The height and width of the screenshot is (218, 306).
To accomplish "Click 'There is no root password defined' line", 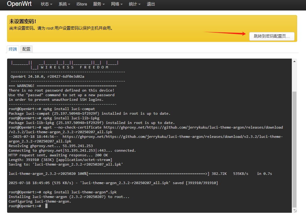I will click(61, 90).
